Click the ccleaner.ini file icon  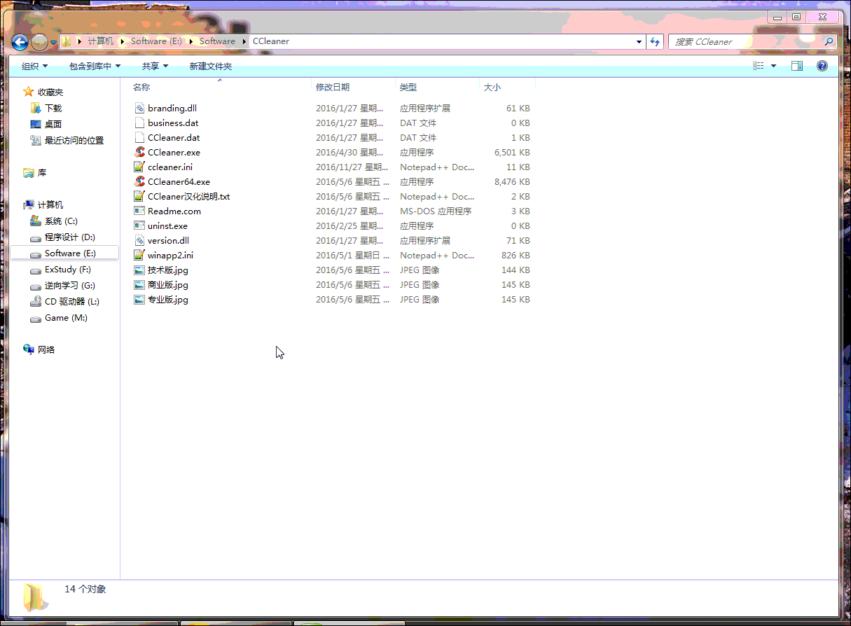coord(139,167)
